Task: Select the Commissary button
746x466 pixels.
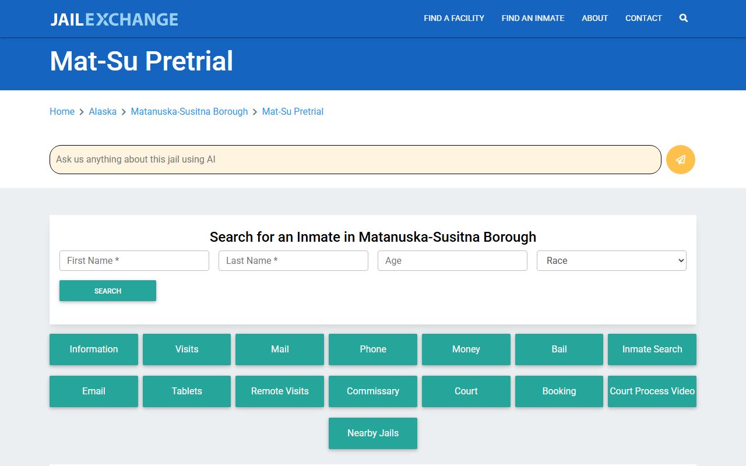Action: (373, 391)
